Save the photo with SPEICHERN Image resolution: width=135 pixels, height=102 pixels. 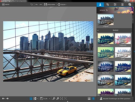tap(50, 5)
